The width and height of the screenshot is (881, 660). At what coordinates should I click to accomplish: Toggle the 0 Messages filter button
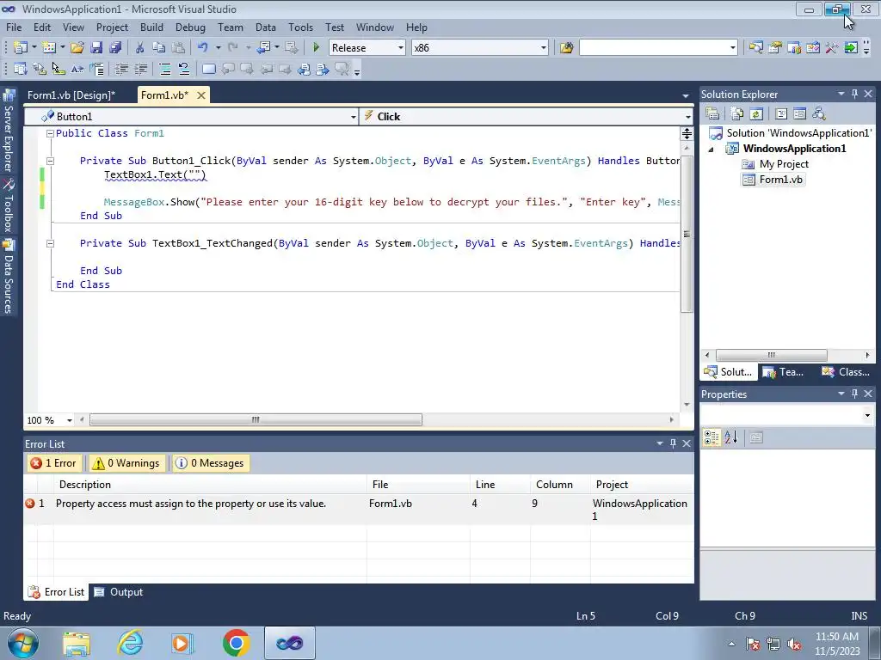pos(211,463)
